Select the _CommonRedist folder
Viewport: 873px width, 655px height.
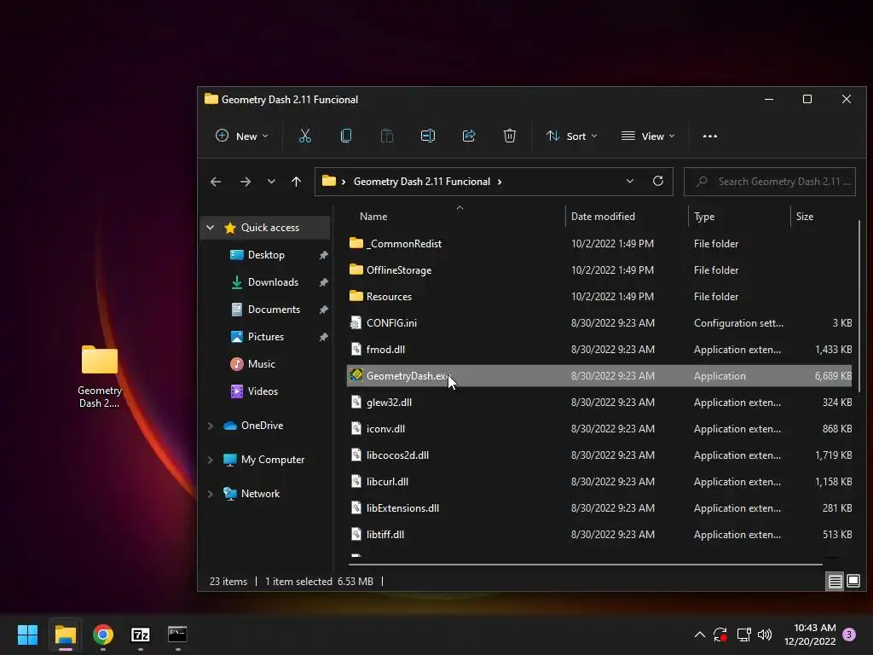599,243
